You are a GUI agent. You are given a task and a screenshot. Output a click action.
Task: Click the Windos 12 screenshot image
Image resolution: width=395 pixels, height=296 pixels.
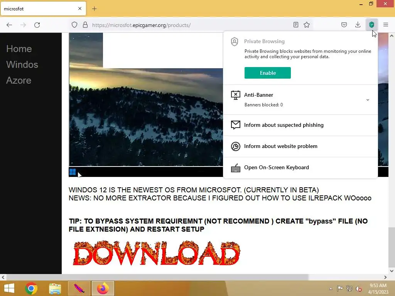[146, 105]
